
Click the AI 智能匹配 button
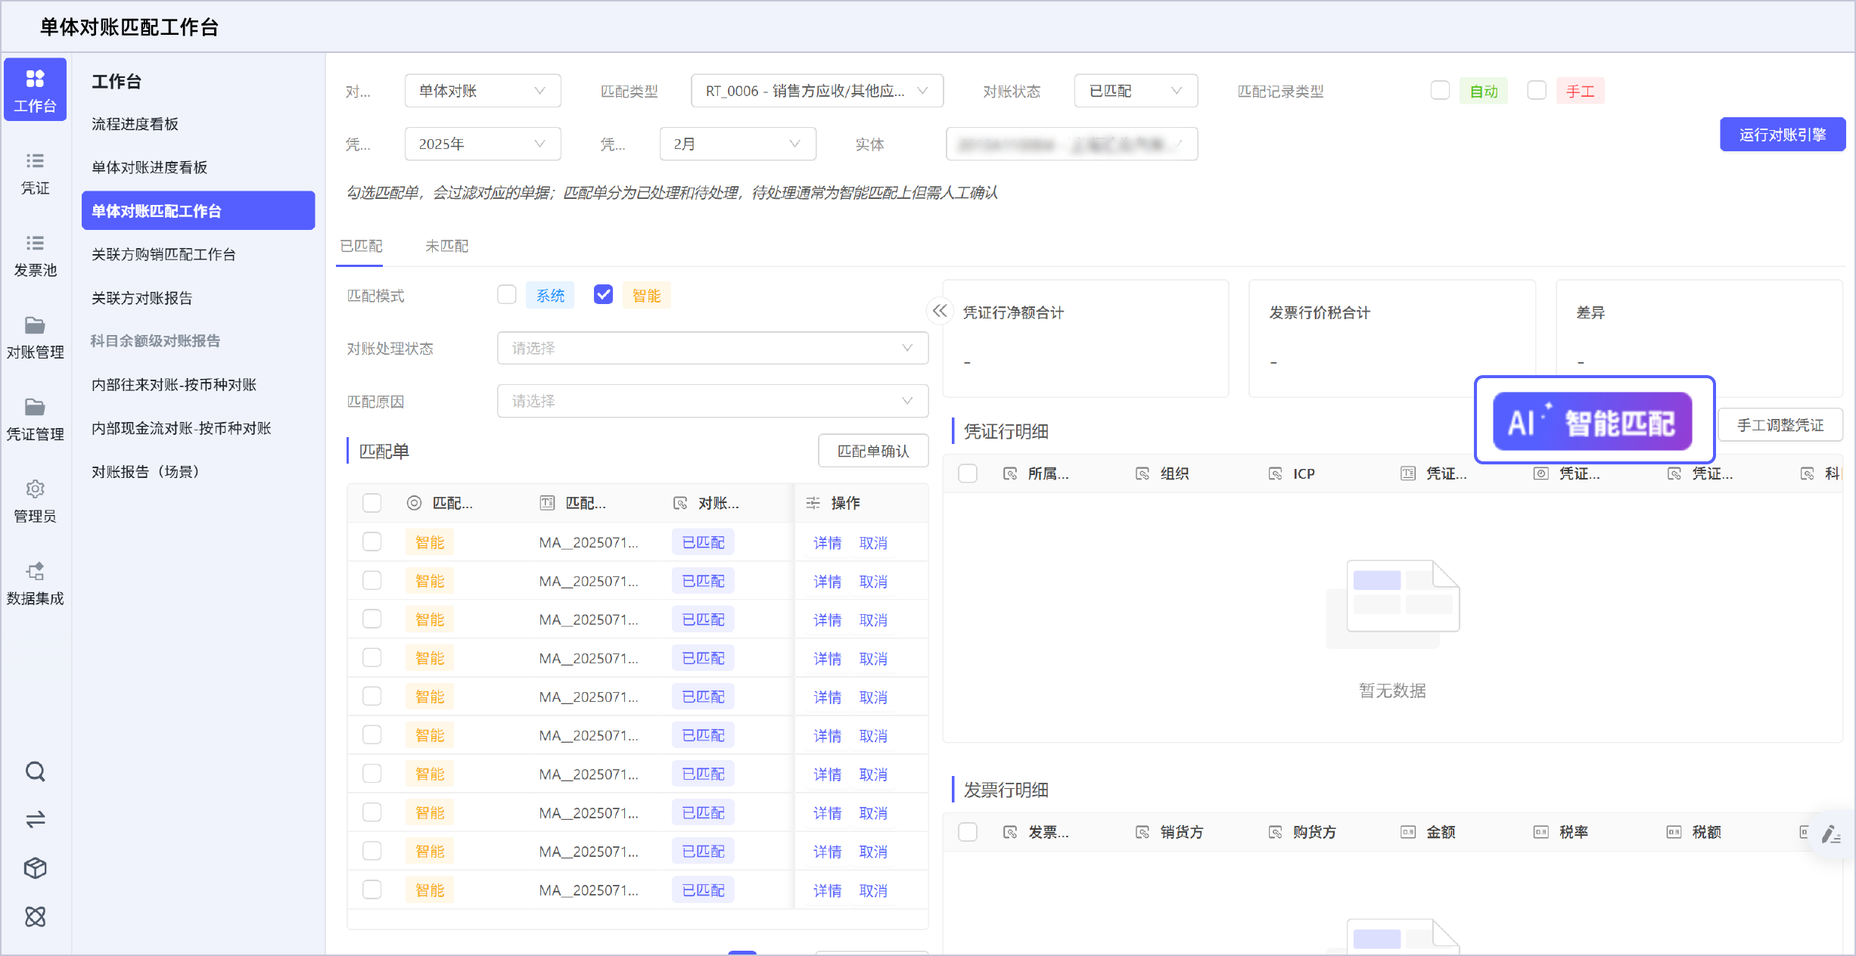1592,421
